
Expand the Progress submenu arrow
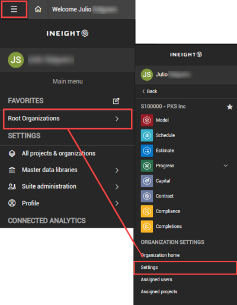click(226, 166)
